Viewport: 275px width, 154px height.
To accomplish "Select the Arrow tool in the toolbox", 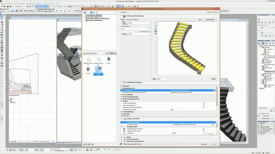I will click(x=2, y=17).
